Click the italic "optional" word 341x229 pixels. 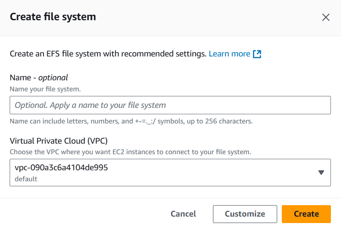[53, 78]
